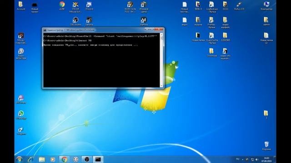Launch the WhatsApp desktop shortcut
The height and width of the screenshot is (163, 291).
(21, 115)
